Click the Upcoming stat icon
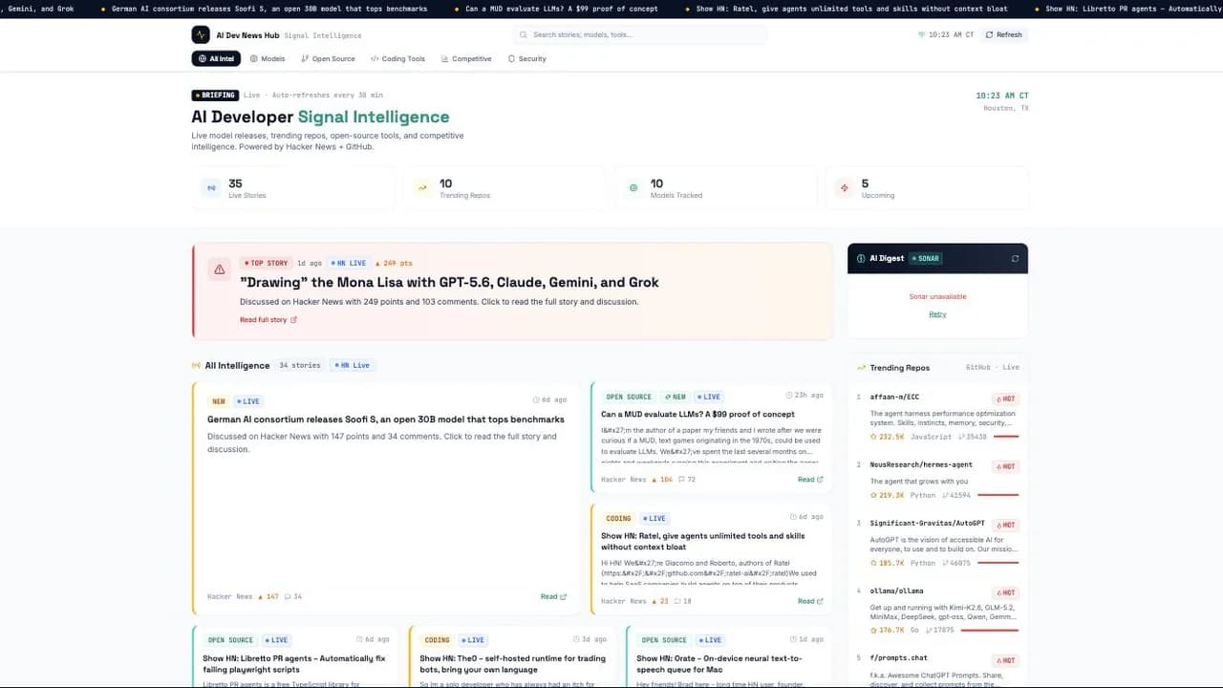Image resolution: width=1223 pixels, height=688 pixels. 844,188
